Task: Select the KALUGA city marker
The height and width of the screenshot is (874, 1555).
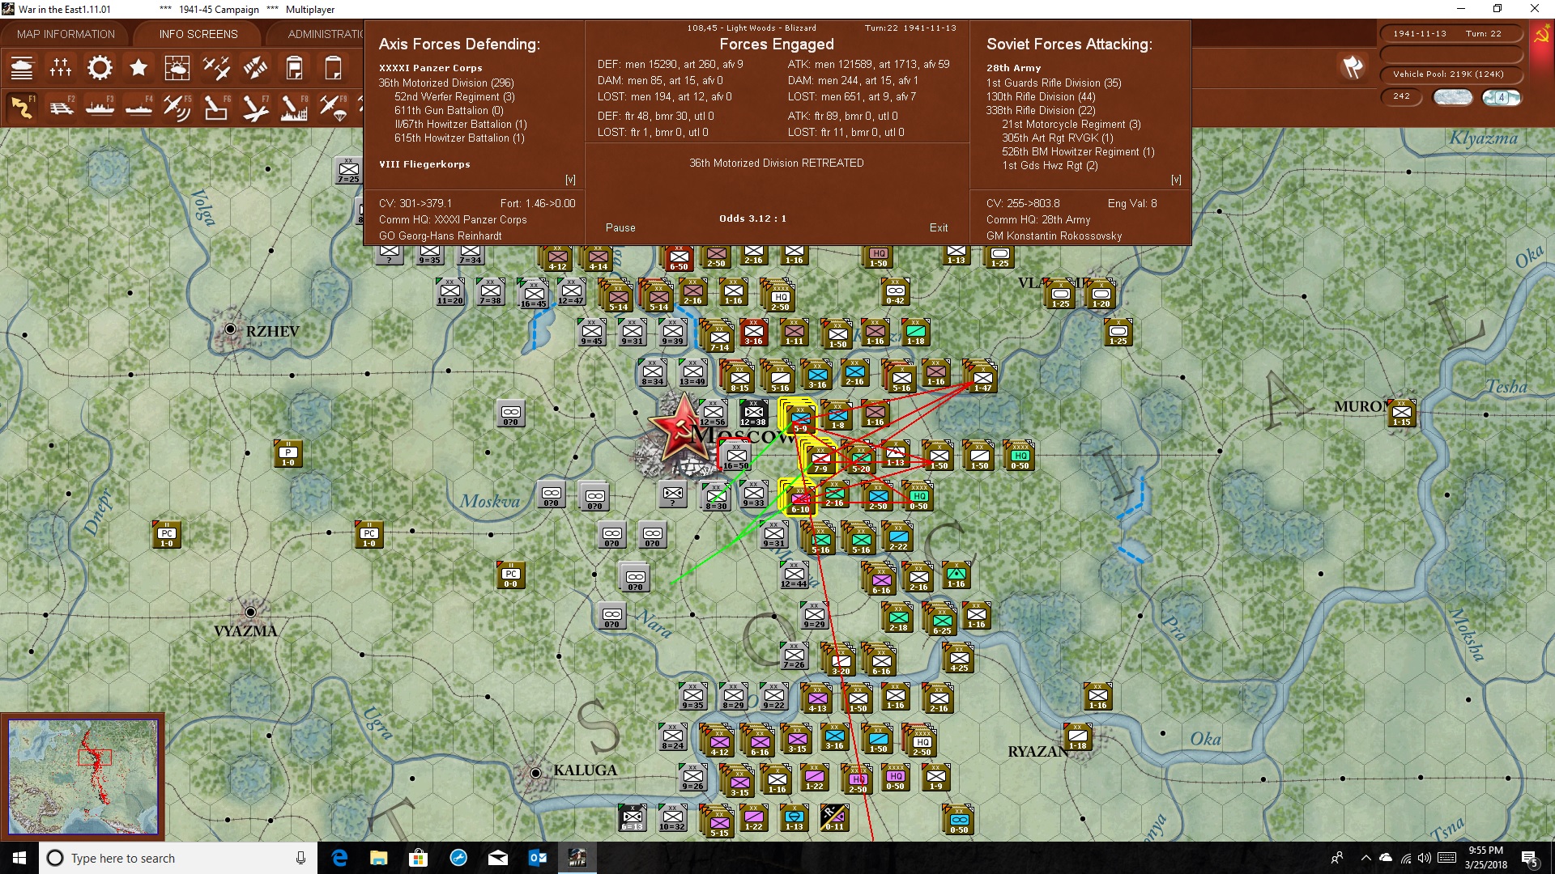Action: (x=535, y=773)
